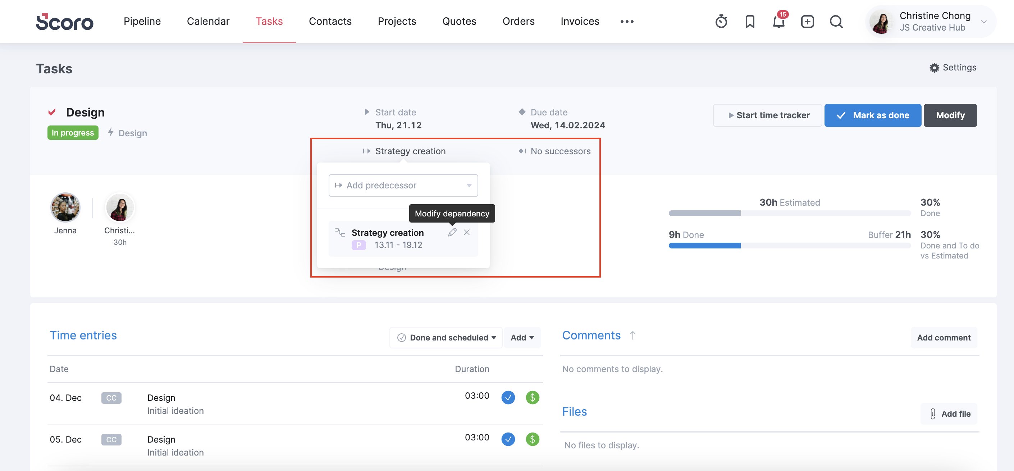Open notifications bell with 15 badge
The image size is (1014, 471).
point(779,20)
